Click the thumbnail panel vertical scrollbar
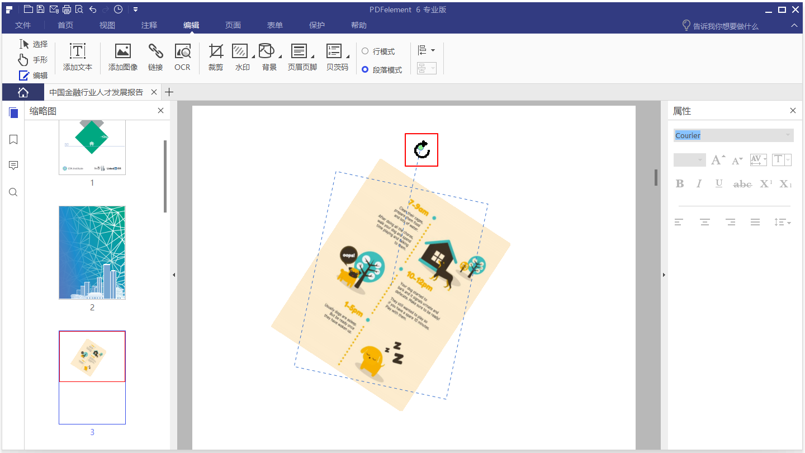This screenshot has height=453, width=805. pos(165,176)
